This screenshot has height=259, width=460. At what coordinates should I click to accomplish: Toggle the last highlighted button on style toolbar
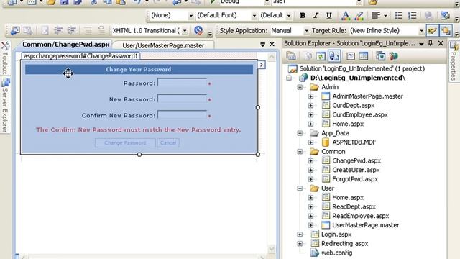tap(446, 30)
